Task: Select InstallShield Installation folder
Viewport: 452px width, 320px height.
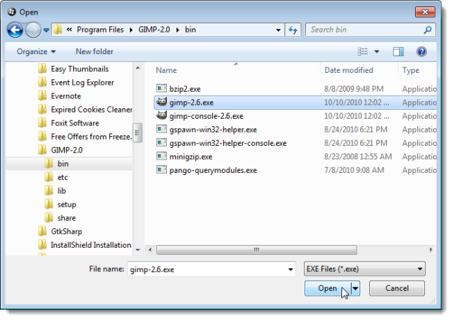Action: tap(91, 245)
